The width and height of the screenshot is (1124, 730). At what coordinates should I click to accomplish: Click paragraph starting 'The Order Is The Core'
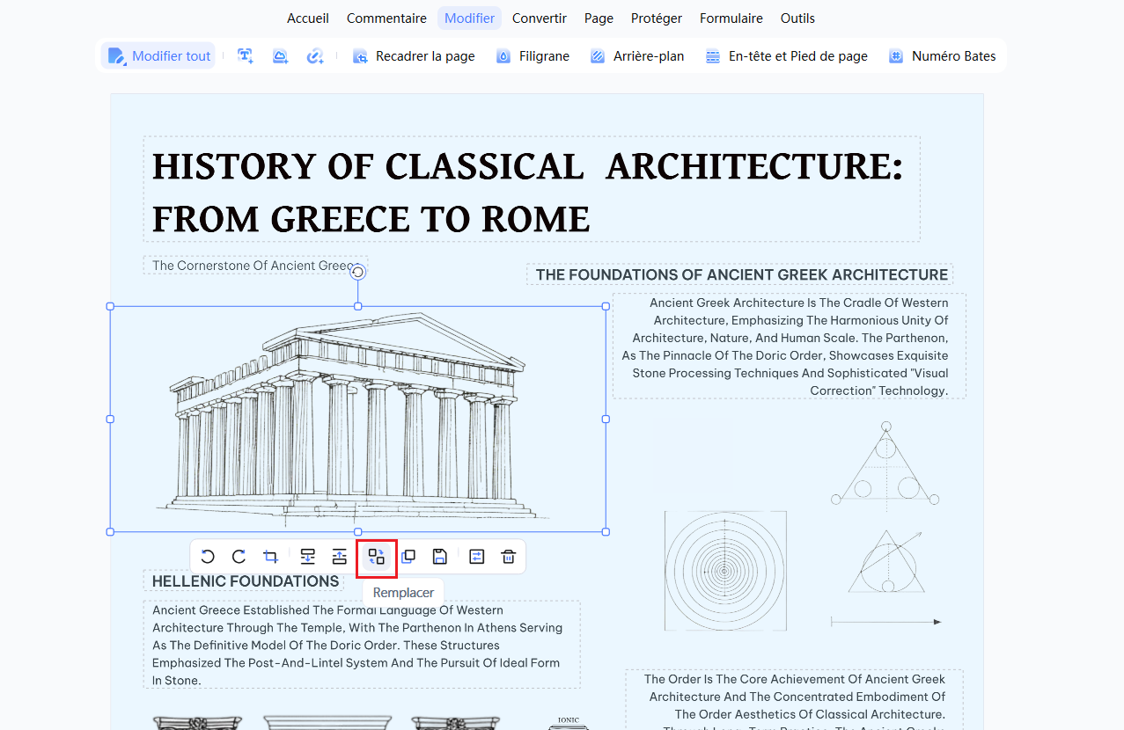point(795,700)
